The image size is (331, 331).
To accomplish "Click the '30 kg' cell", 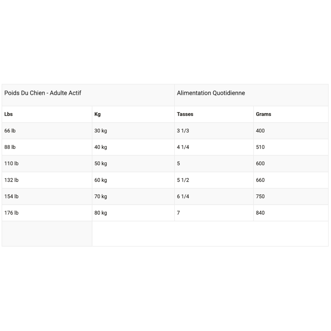I will 133,131.
